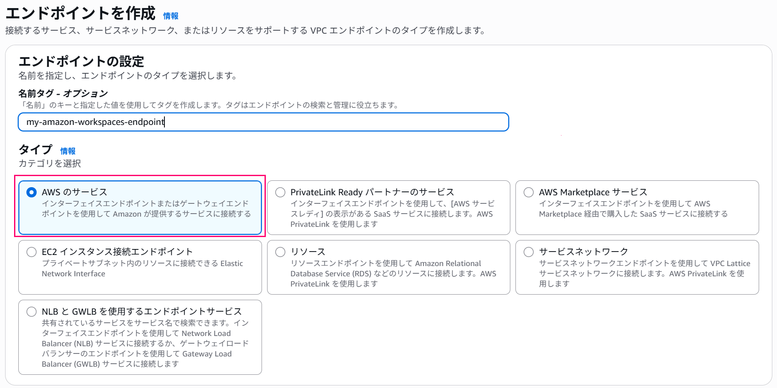
Task: Click the PrivateLink Ready card description text
Action: [x=392, y=214]
